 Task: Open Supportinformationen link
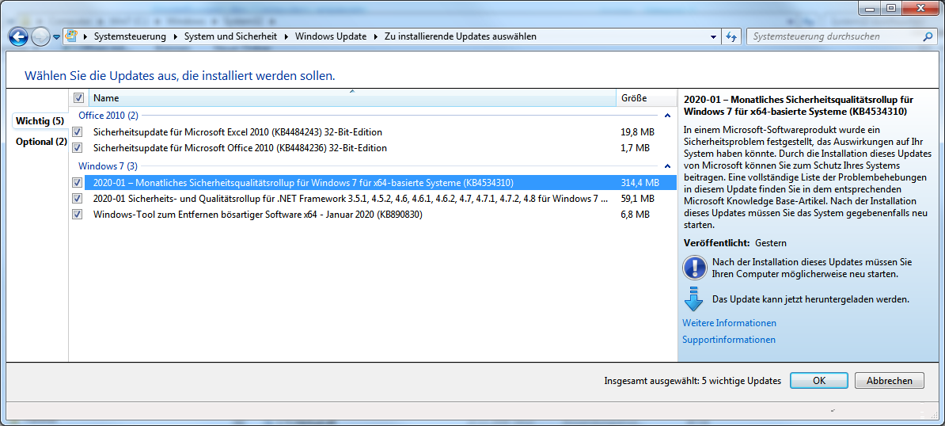click(x=729, y=340)
